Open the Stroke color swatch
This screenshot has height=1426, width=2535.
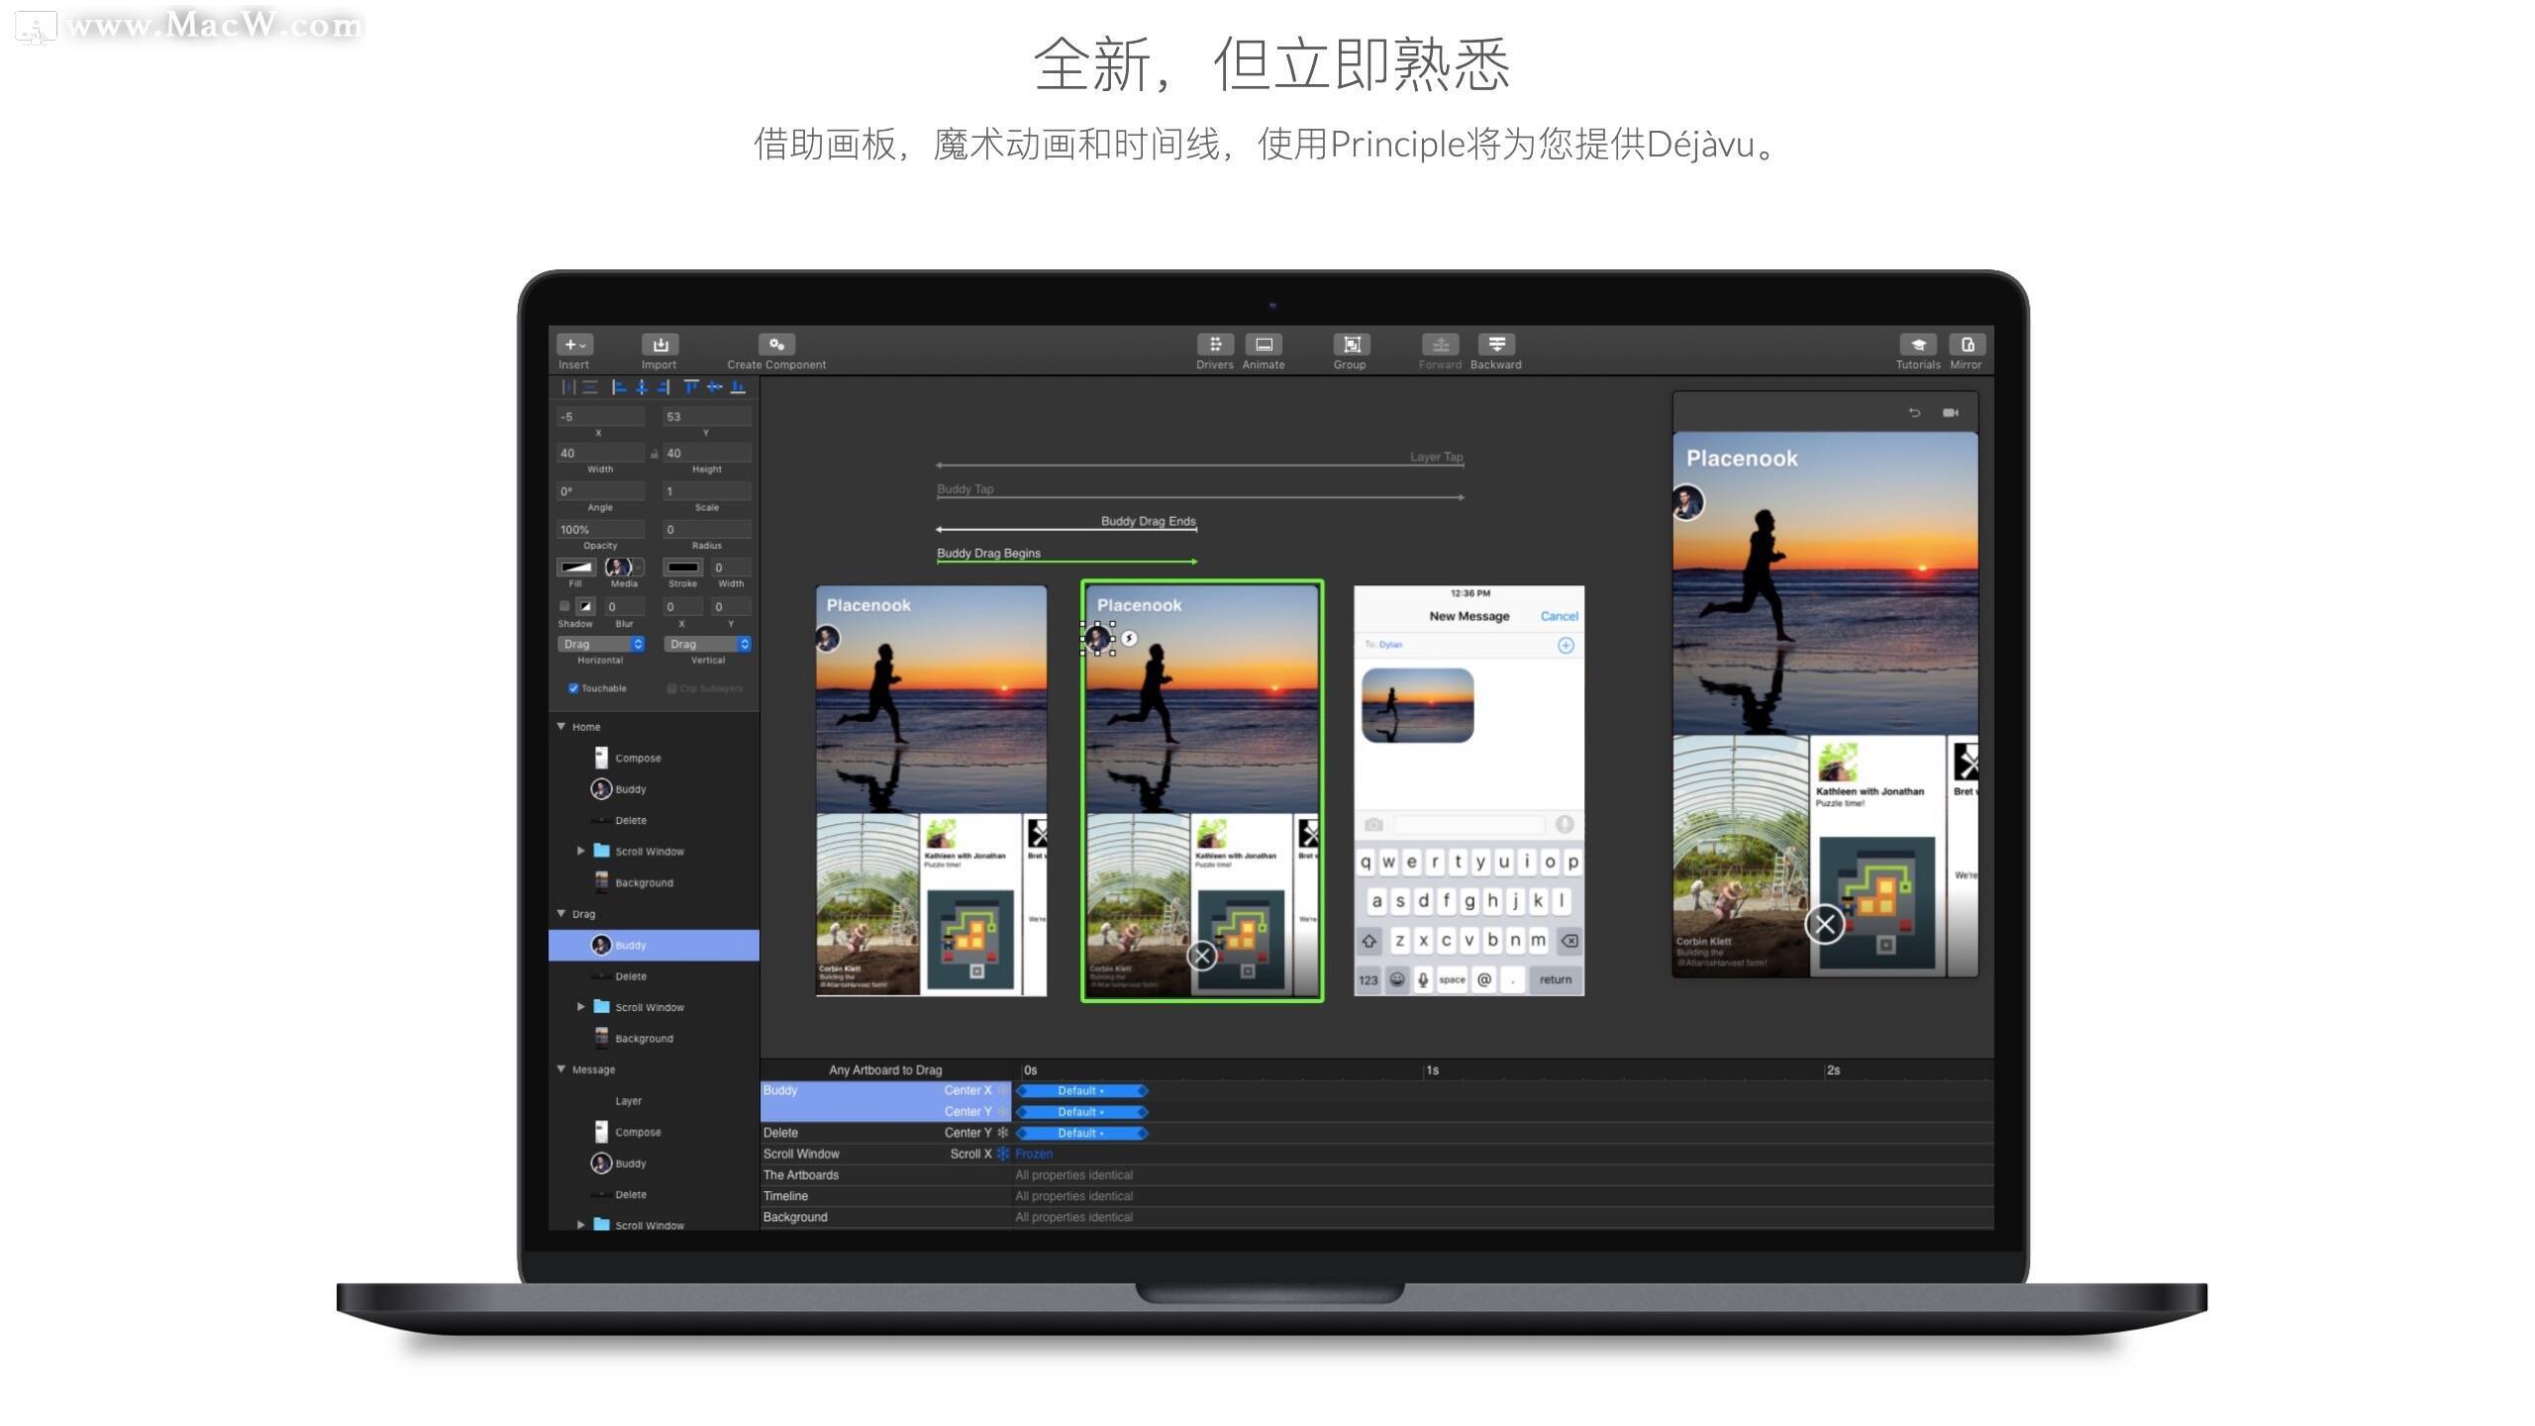tap(682, 567)
